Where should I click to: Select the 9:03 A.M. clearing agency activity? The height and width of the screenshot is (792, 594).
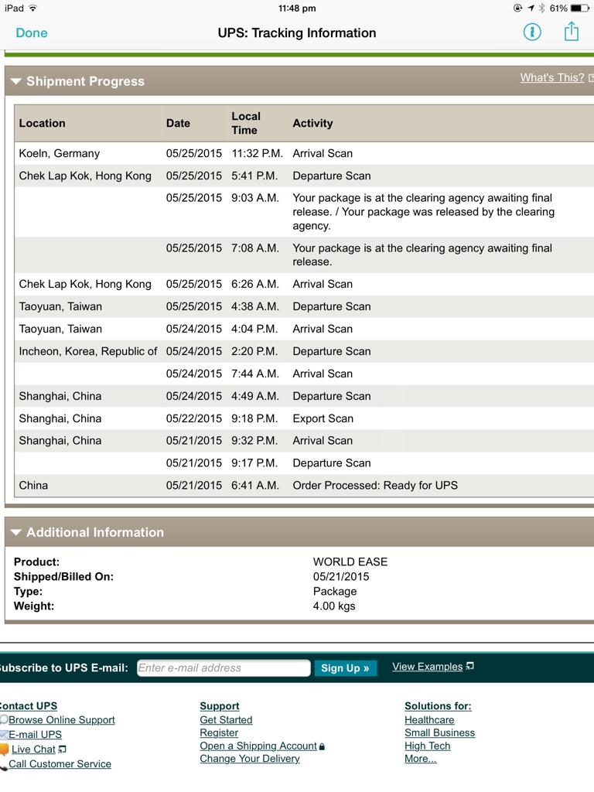point(423,212)
